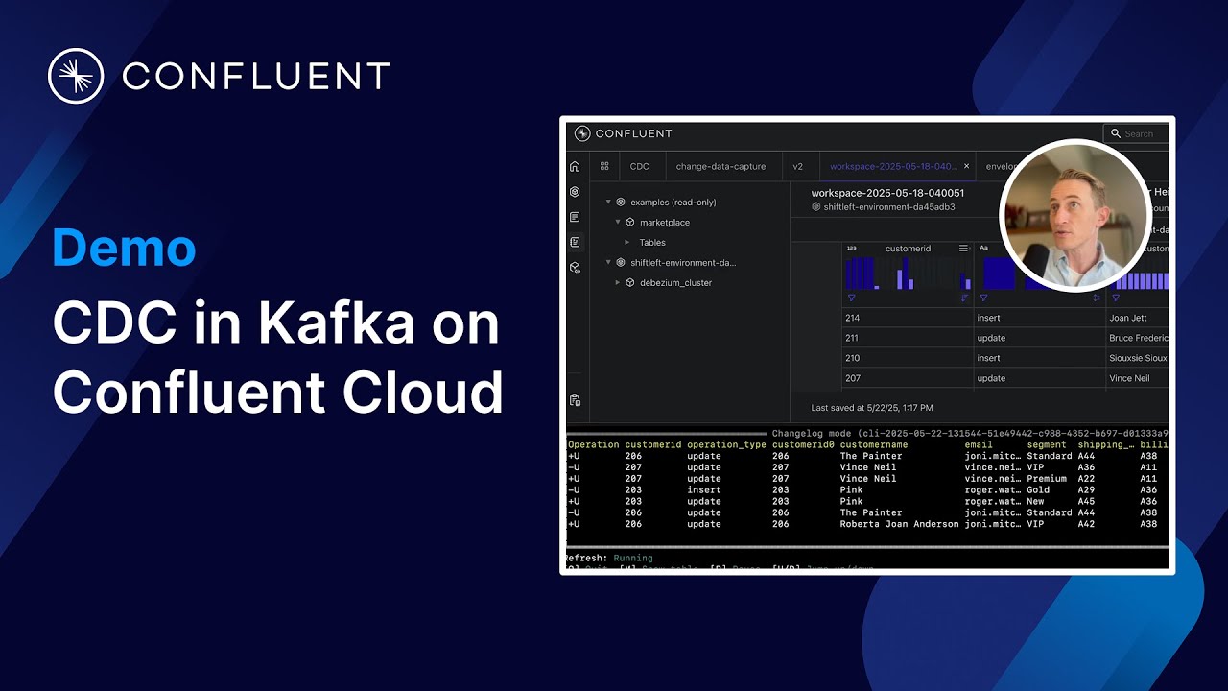Click the insert cell in the 214 row

point(1040,318)
